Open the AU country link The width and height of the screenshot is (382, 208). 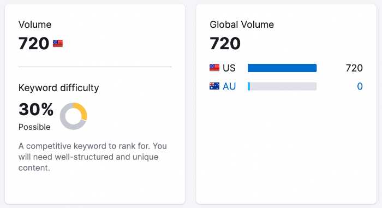pyautogui.click(x=229, y=86)
